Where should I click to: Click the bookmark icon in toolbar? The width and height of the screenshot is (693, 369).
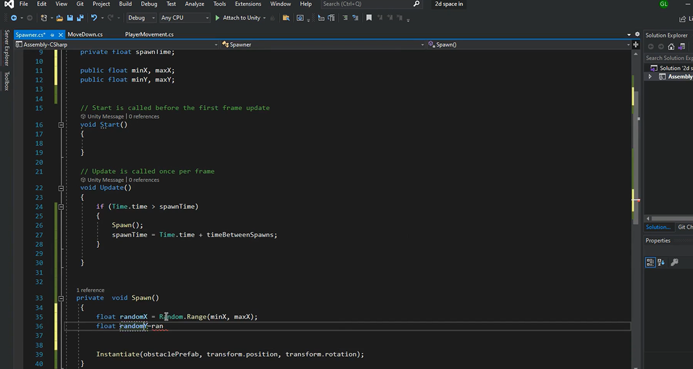pyautogui.click(x=369, y=18)
